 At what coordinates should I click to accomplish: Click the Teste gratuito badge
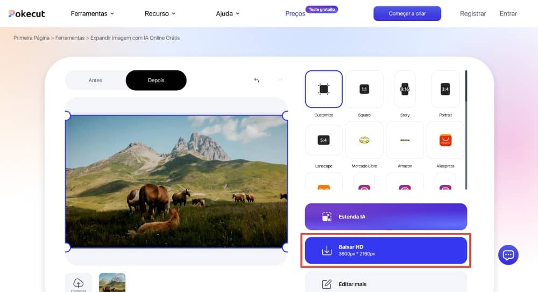(322, 10)
